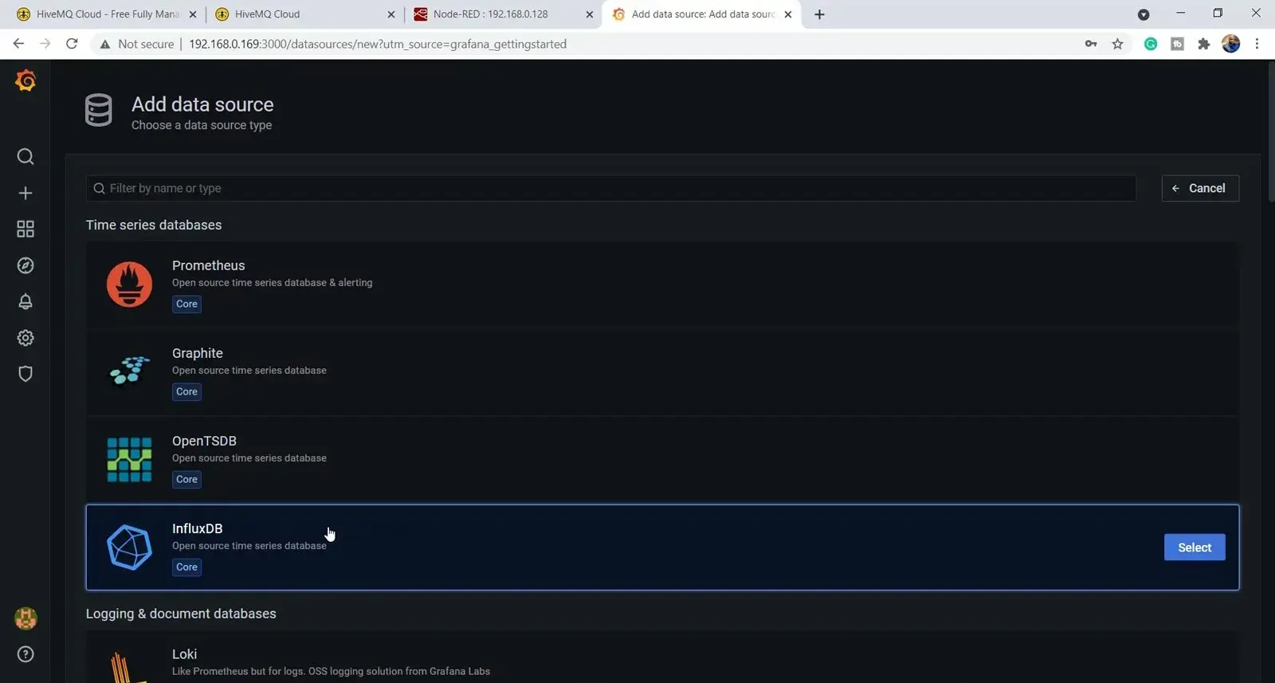The height and width of the screenshot is (683, 1275).
Task: Close the Add data source tab
Action: (x=788, y=14)
